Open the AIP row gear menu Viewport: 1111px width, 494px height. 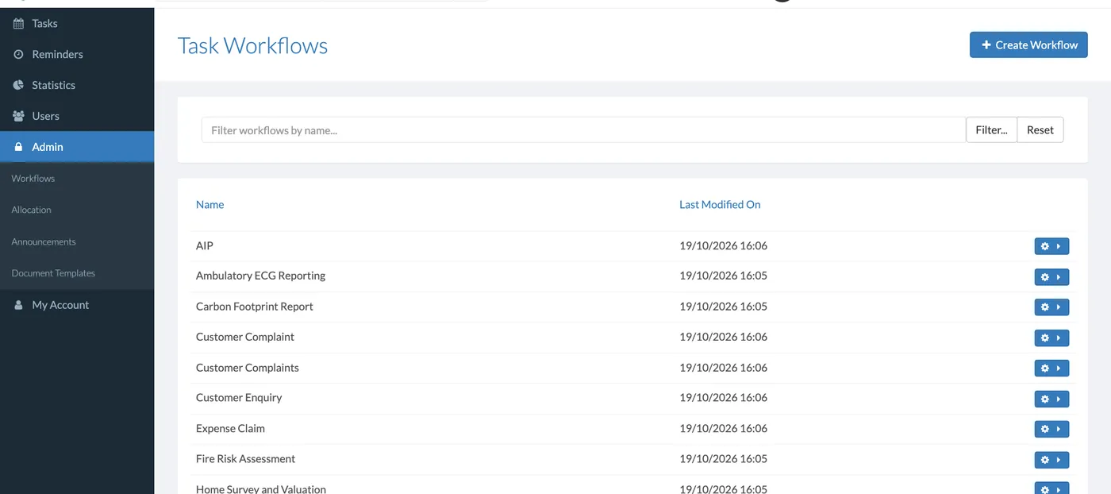pos(1051,246)
